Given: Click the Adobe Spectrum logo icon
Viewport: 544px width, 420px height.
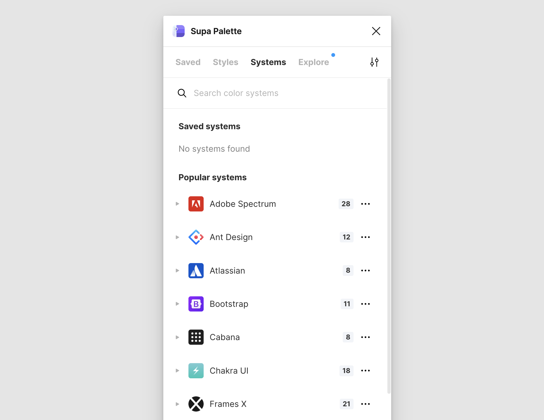Looking at the screenshot, I should tap(196, 204).
